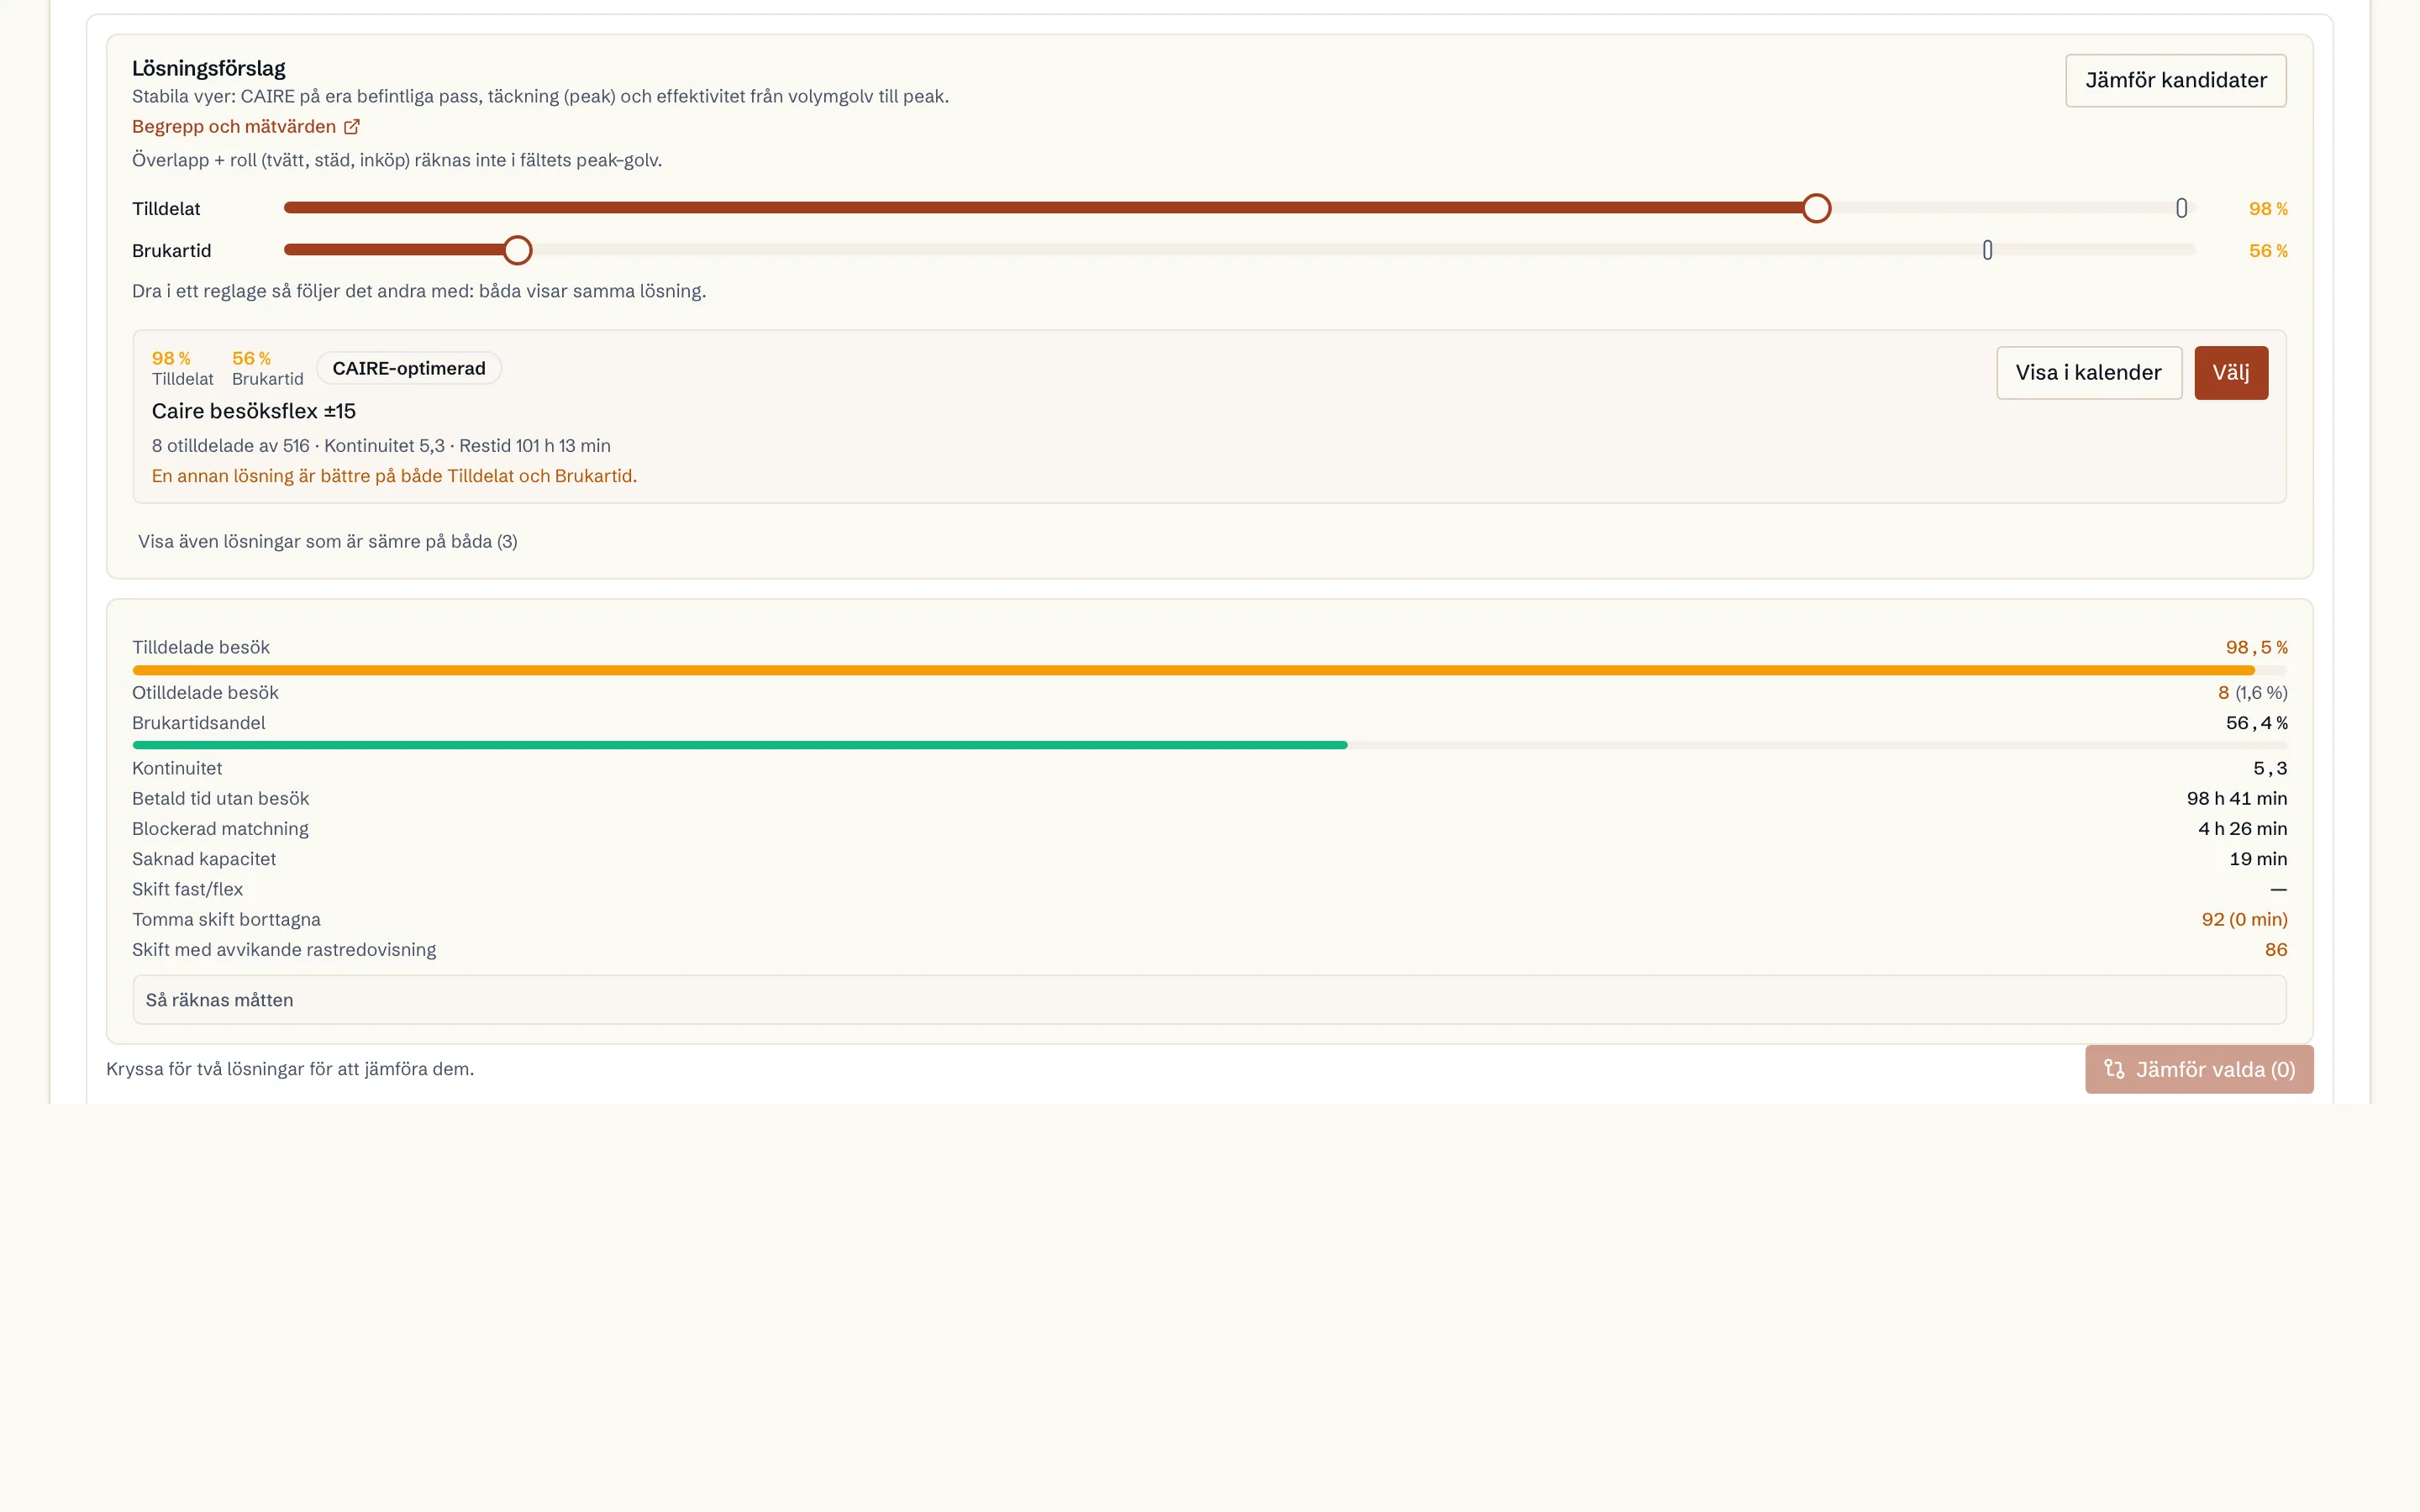Image resolution: width=2420 pixels, height=1512 pixels.
Task: Open the external link icon beside Begrepp och mätvärden
Action: tap(352, 127)
